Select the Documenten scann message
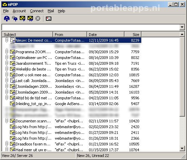The height and width of the screenshot is (160, 187). (x=71, y=121)
